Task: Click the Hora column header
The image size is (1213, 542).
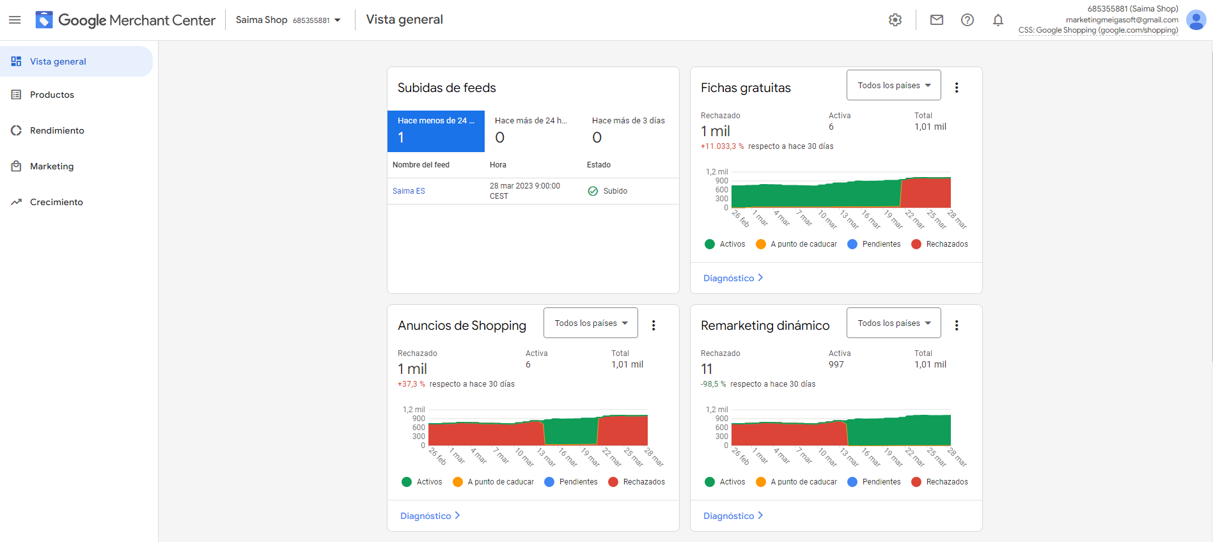Action: (x=498, y=165)
